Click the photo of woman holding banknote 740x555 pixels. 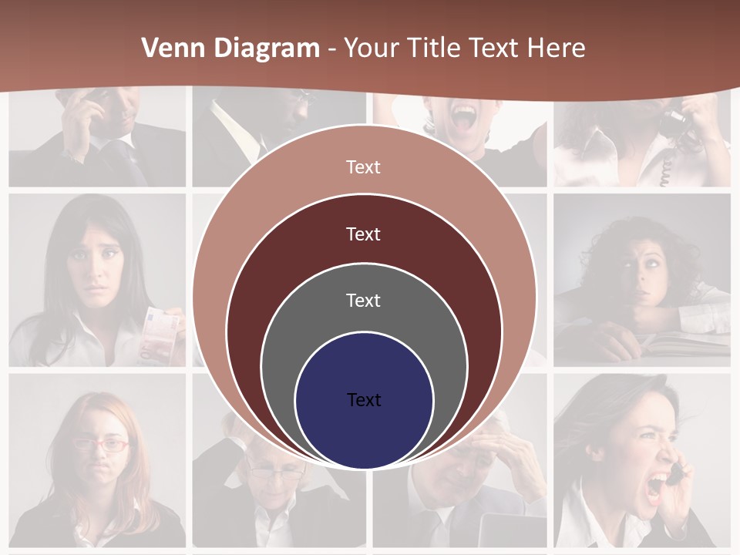[97, 280]
